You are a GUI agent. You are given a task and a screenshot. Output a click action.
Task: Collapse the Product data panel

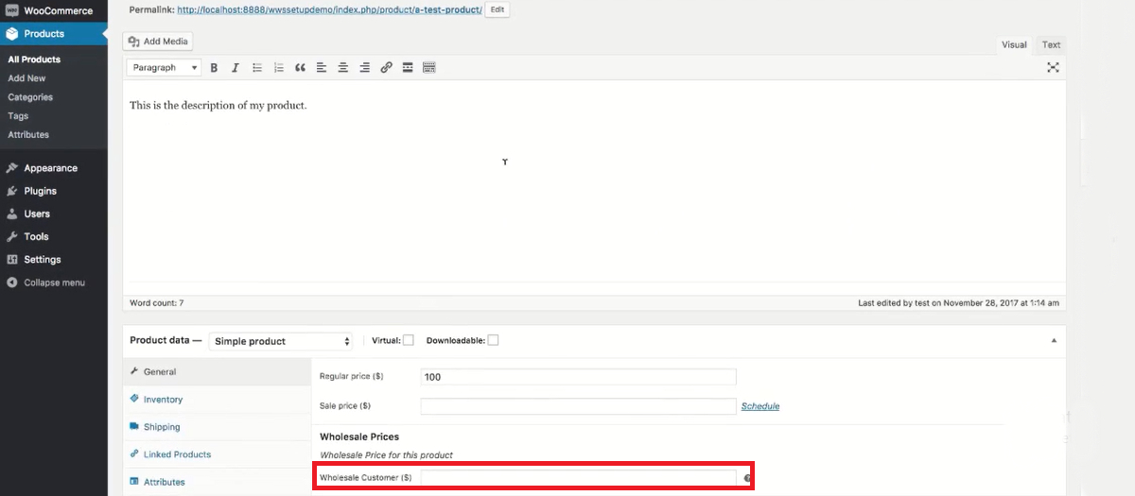coord(1054,341)
